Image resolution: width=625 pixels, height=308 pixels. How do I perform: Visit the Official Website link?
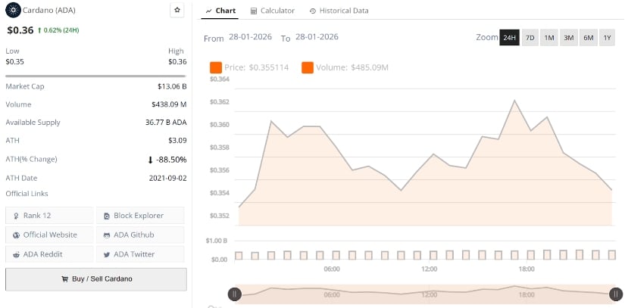49,235
